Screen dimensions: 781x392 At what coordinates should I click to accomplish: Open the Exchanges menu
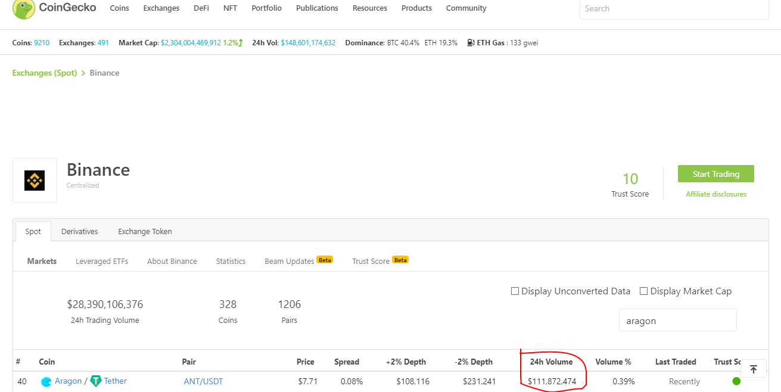coord(161,8)
